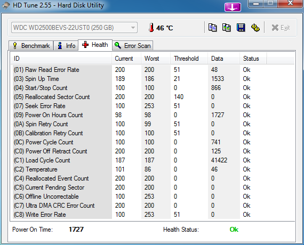The image size is (304, 245).
Task: Open the options wrench icon
Action: click(255, 28)
